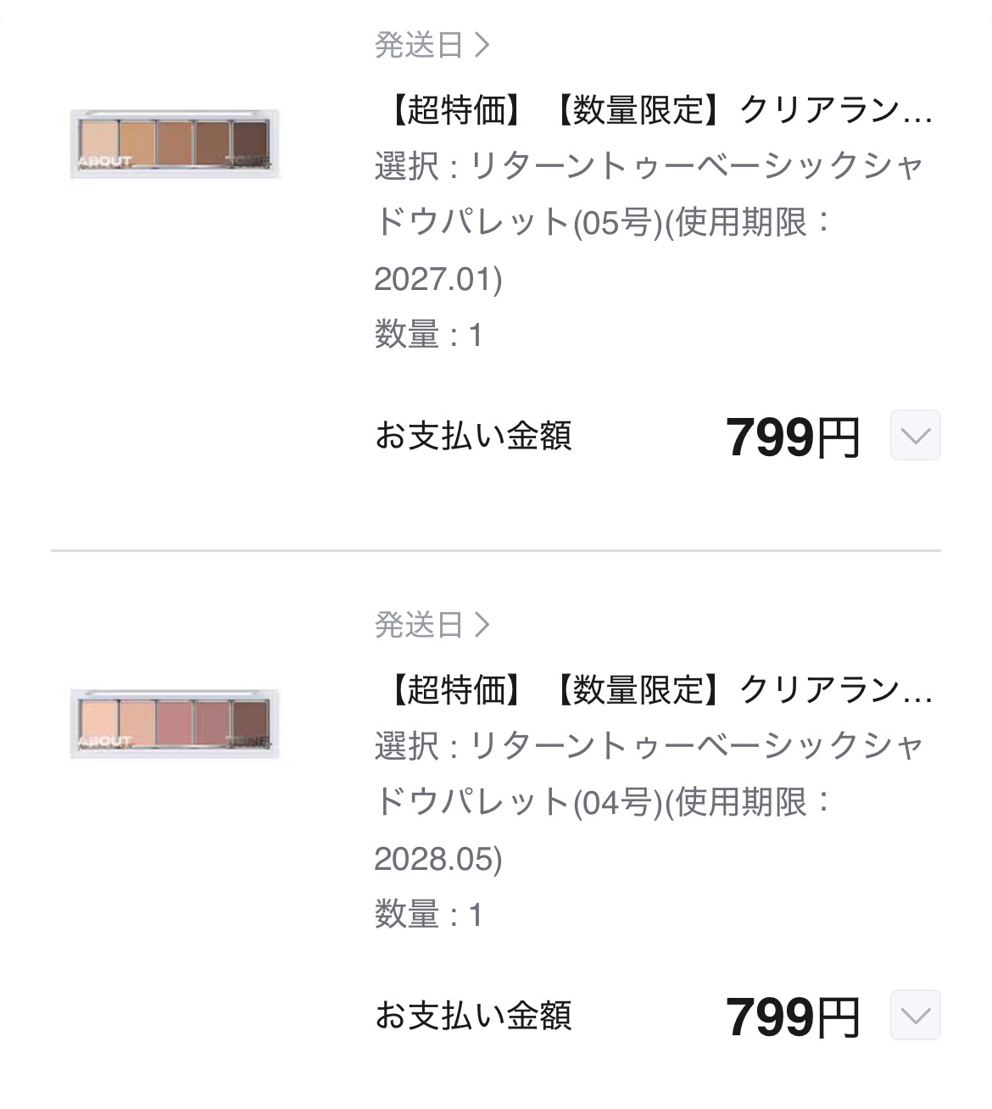Tap the arrow beside 発送日 on the 04号 order
Viewport: 992px width, 1109px height.
tap(482, 626)
